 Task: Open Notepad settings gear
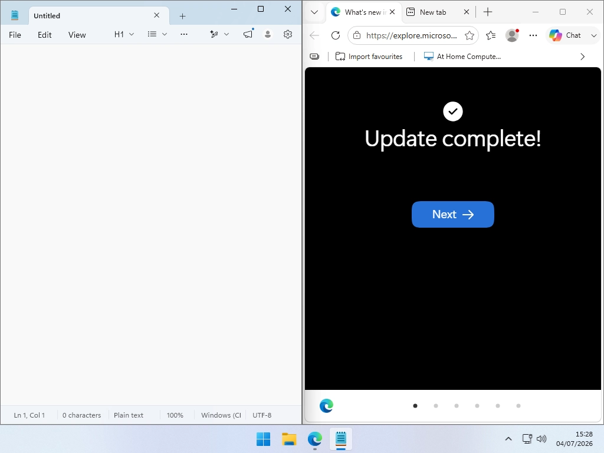click(288, 34)
